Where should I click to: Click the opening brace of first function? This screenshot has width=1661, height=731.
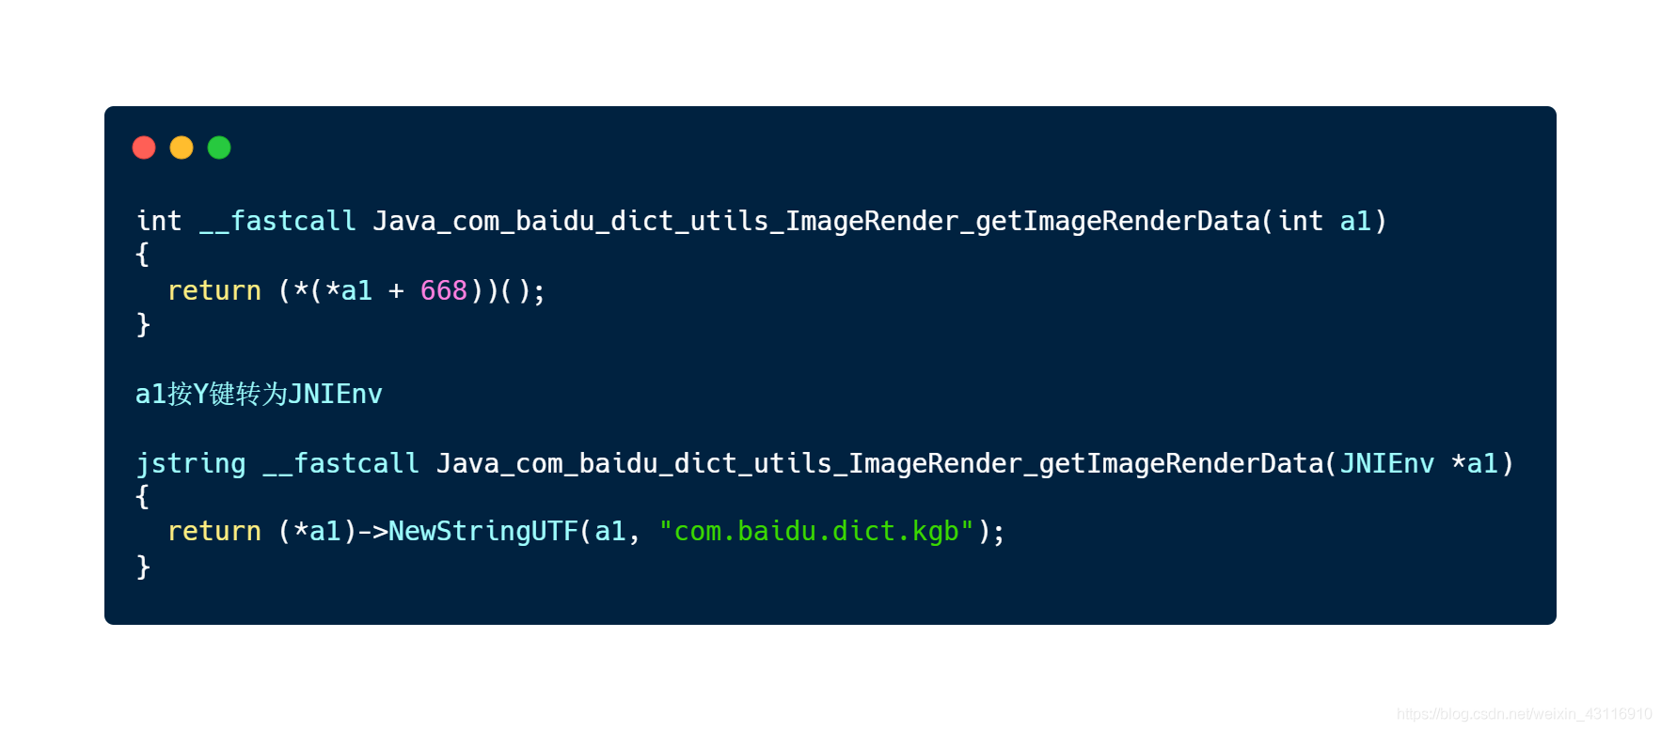tap(142, 255)
